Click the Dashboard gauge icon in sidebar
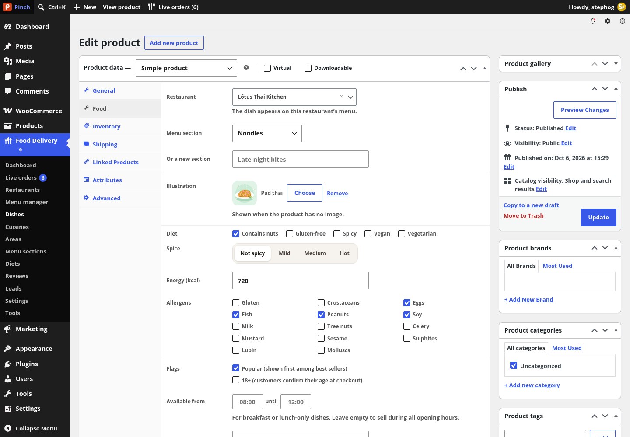The height and width of the screenshot is (437, 630). pos(8,27)
